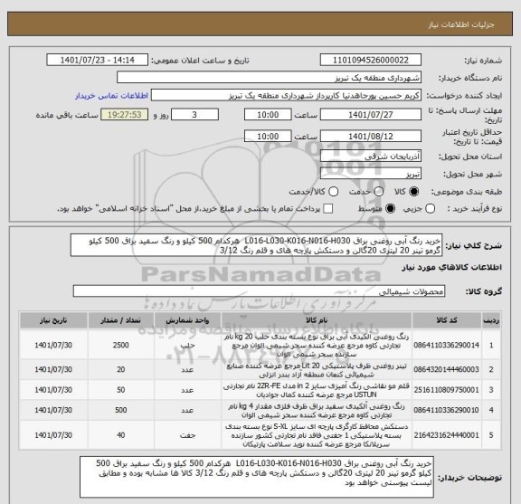Click the delivery province field آذربایجان شرقی
The height and width of the screenshot is (504, 521).
pyautogui.click(x=371, y=156)
